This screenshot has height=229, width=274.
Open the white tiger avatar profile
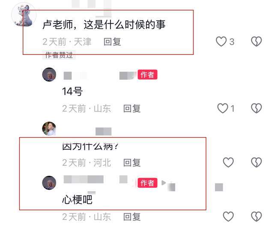pyautogui.click(x=24, y=15)
